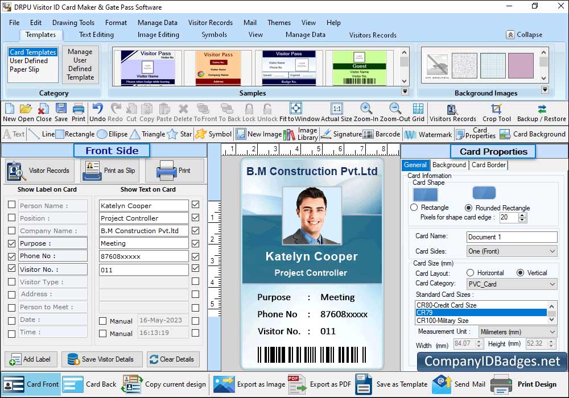Toggle Manual checkbox for date 16-May-2023
Viewport: 569px width, 398px height.
tap(102, 321)
